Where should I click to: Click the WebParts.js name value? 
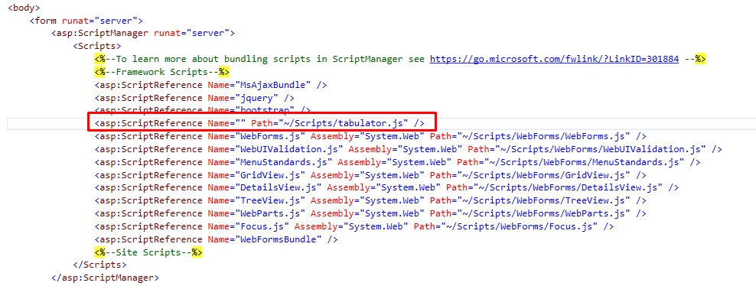click(x=270, y=213)
